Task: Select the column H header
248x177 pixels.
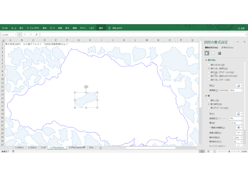Action: (90, 40)
